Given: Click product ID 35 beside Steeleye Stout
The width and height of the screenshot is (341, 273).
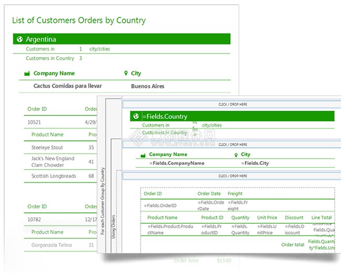Looking at the screenshot, I should pyautogui.click(x=91, y=148).
